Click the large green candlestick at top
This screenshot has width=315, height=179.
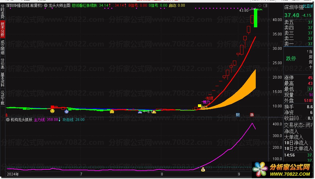point(255,18)
